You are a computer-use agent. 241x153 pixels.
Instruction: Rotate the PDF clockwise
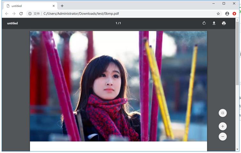204,23
